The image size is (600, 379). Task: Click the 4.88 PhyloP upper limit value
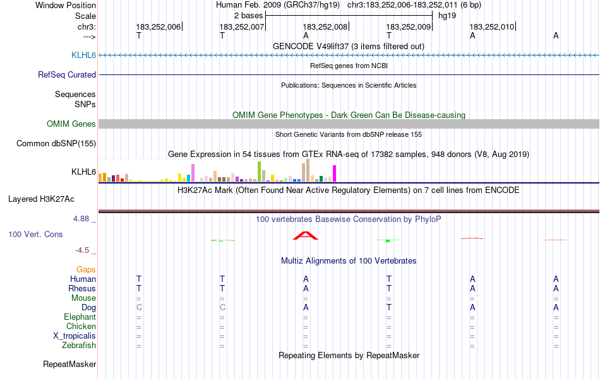point(81,219)
